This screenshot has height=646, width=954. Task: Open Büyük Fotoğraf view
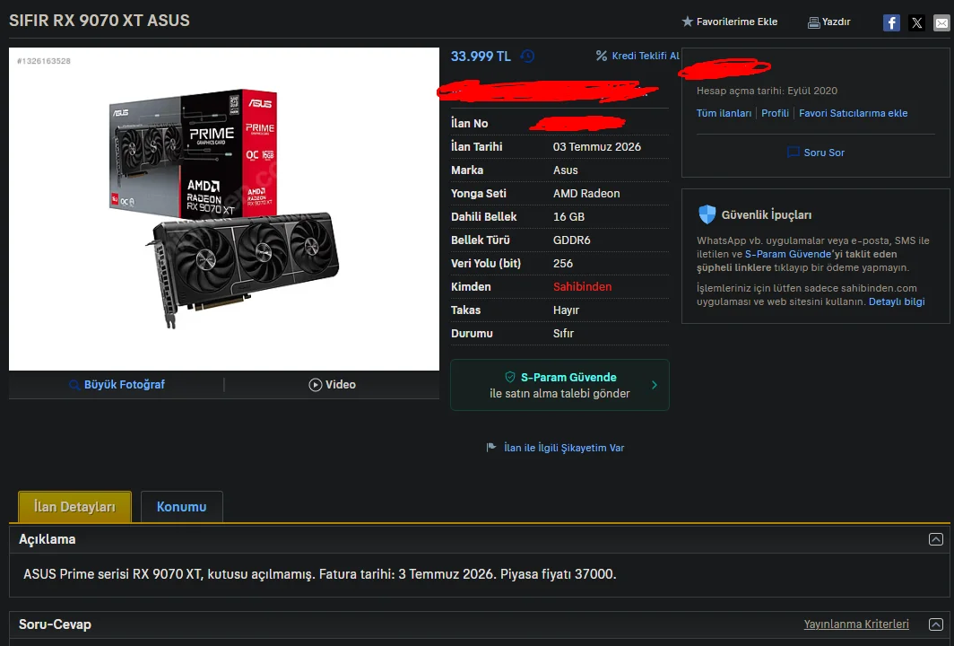[x=124, y=385]
